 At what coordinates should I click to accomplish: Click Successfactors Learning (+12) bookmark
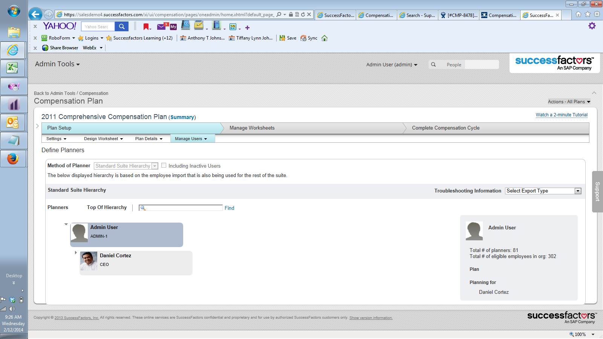click(x=139, y=38)
